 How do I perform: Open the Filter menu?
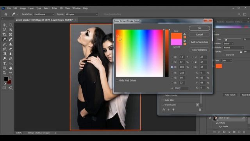(x=55, y=8)
